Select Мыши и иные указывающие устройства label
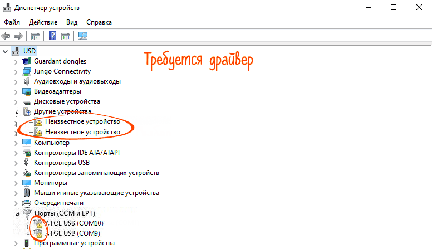 coord(96,193)
